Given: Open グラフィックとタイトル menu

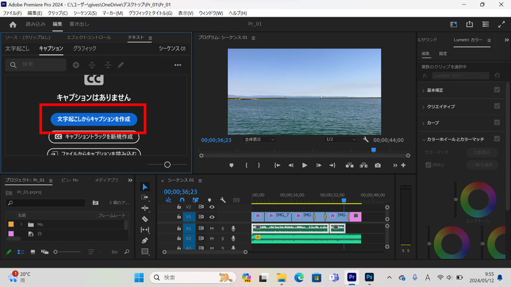Looking at the screenshot, I should click(x=150, y=13).
